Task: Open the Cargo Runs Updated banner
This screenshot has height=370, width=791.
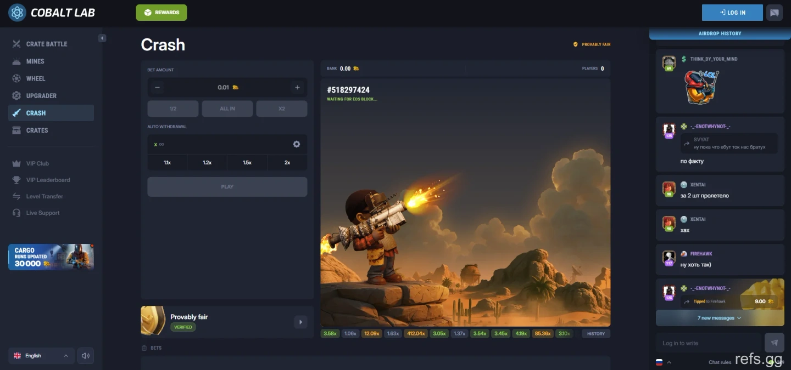Action: (51, 257)
